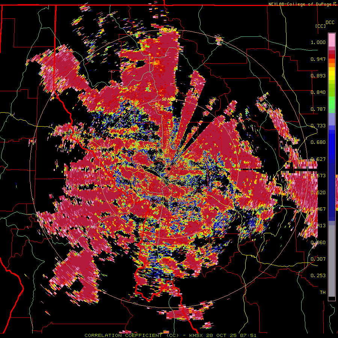The height and width of the screenshot is (338, 338).
Task: Pick the bright green color bar segment
Action: [332, 103]
